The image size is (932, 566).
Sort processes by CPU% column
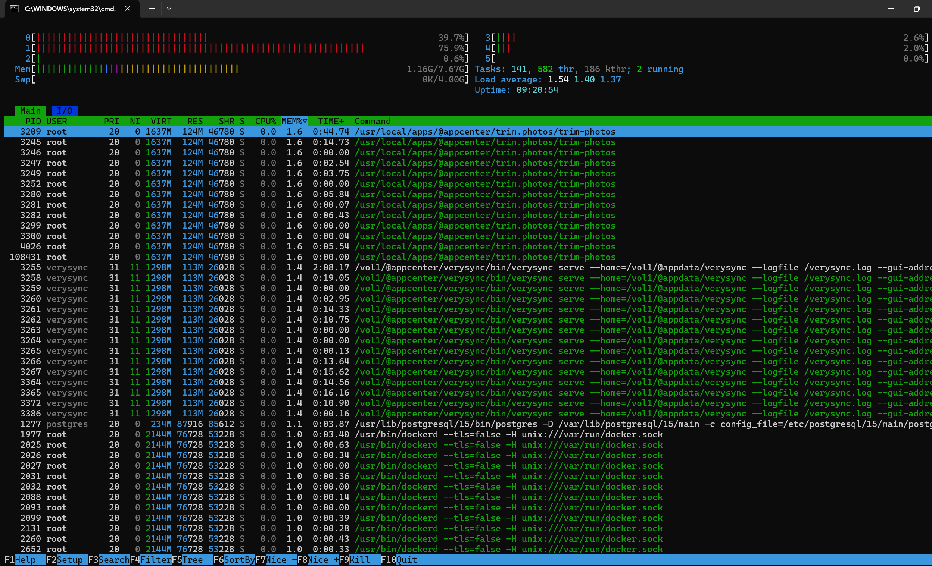click(265, 121)
